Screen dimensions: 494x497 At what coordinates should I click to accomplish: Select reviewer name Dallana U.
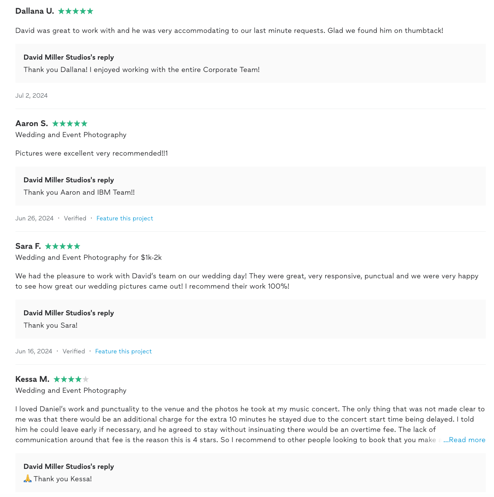tap(35, 11)
